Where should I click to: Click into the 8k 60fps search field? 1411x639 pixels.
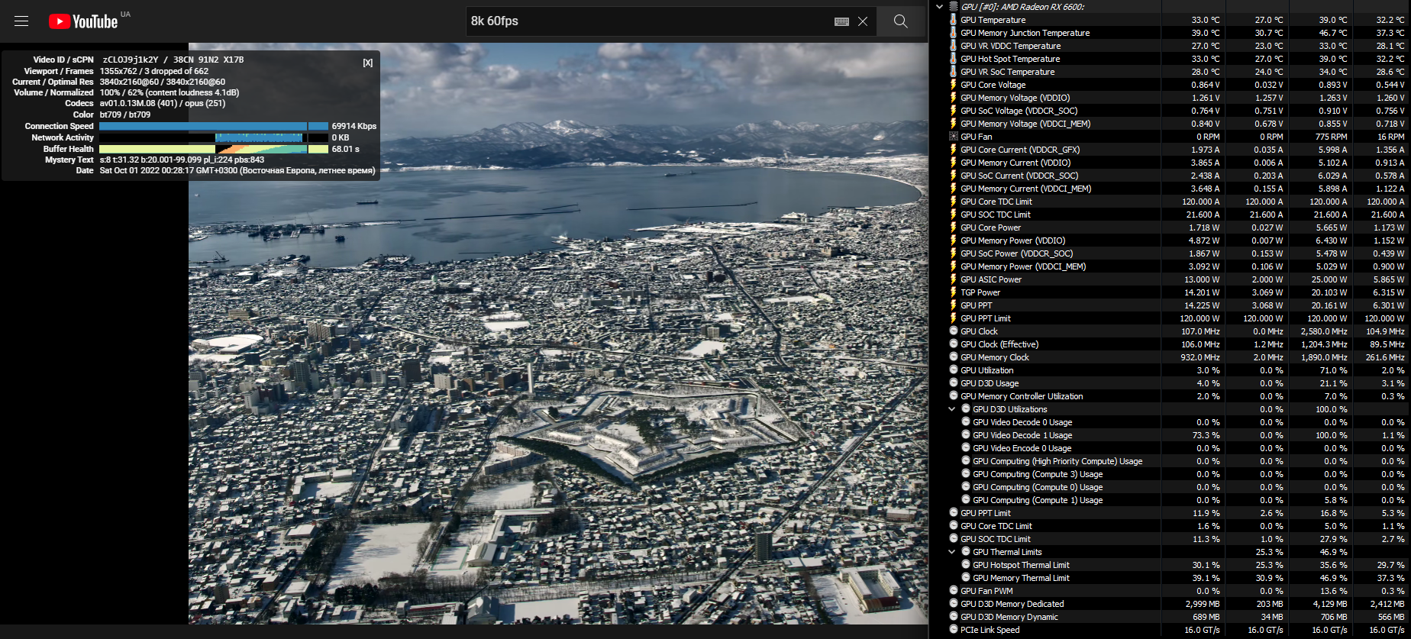[649, 21]
